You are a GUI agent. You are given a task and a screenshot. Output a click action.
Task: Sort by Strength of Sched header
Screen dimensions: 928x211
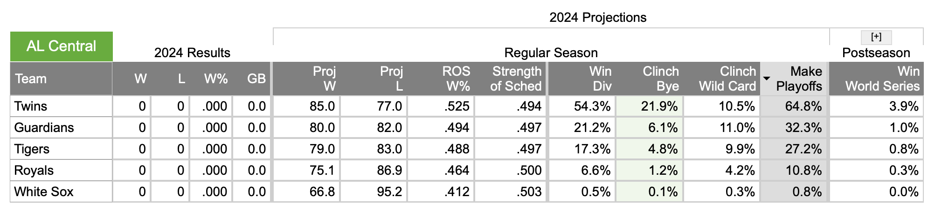(x=516, y=79)
